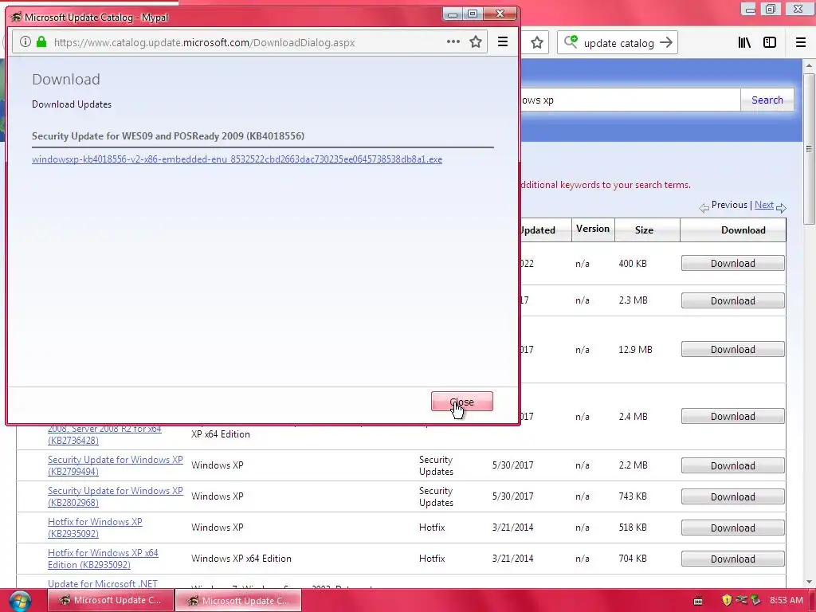Click the vertical scrollbar thumb of the main page
The width and height of the screenshot is (816, 612).
[809, 148]
